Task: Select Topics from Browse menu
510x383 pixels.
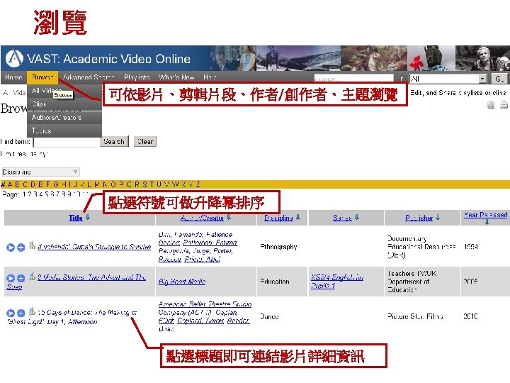Action: coord(64,131)
